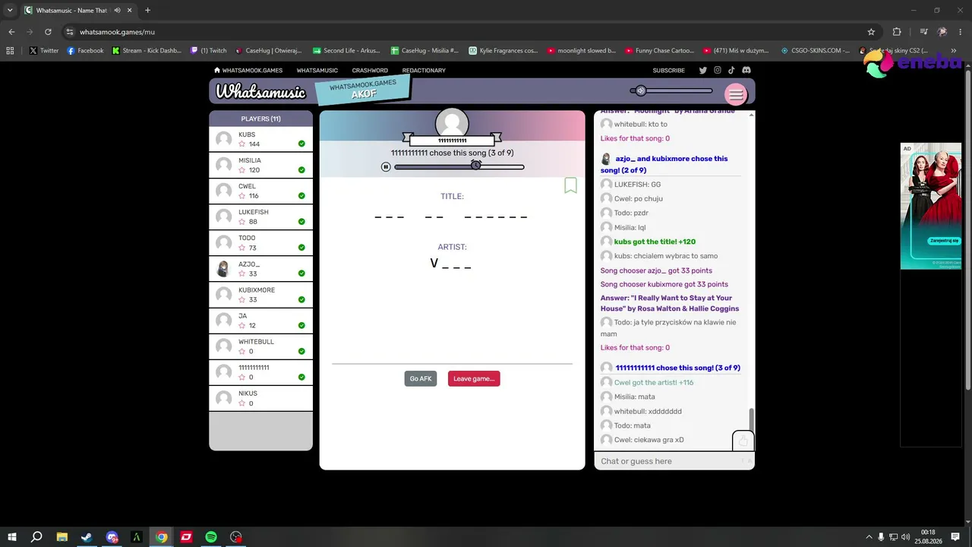Bookmark page with the star icon
Image resolution: width=972 pixels, height=547 pixels.
tap(871, 32)
